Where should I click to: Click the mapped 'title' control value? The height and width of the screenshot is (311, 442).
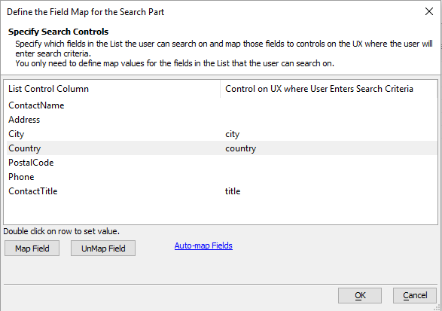pyautogui.click(x=233, y=191)
